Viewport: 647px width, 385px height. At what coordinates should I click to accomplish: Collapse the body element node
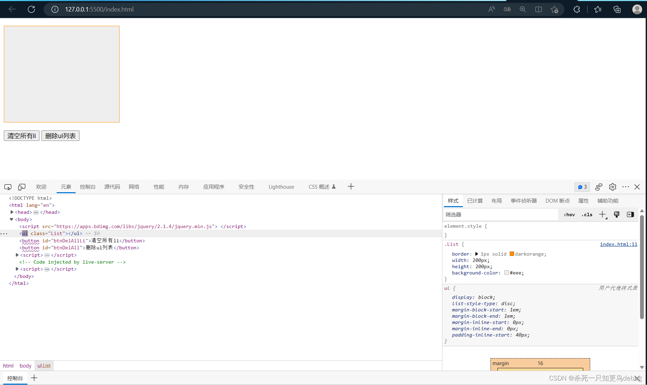(x=12, y=219)
